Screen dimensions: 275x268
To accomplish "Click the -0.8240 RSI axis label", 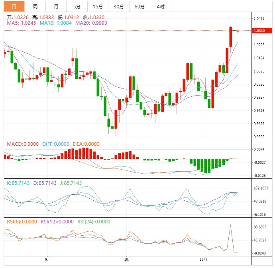I will (259, 253).
